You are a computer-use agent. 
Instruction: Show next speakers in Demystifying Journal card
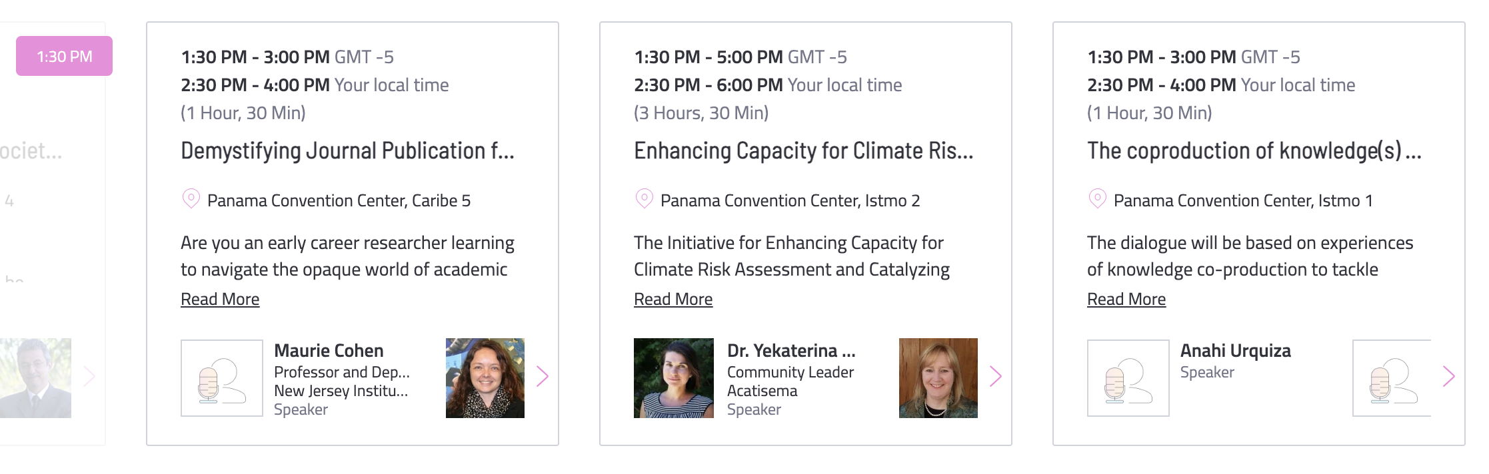point(543,377)
